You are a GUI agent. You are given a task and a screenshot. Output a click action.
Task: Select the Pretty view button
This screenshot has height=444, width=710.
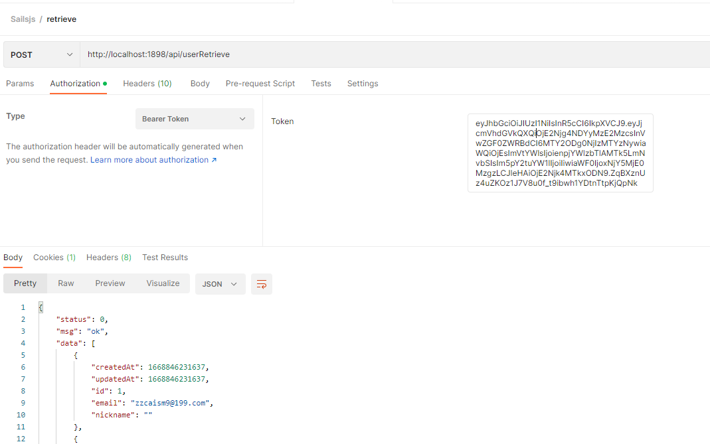tap(25, 283)
